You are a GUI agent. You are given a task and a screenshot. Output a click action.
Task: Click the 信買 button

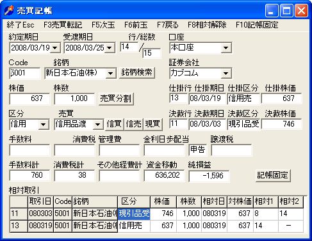[x=115, y=124]
